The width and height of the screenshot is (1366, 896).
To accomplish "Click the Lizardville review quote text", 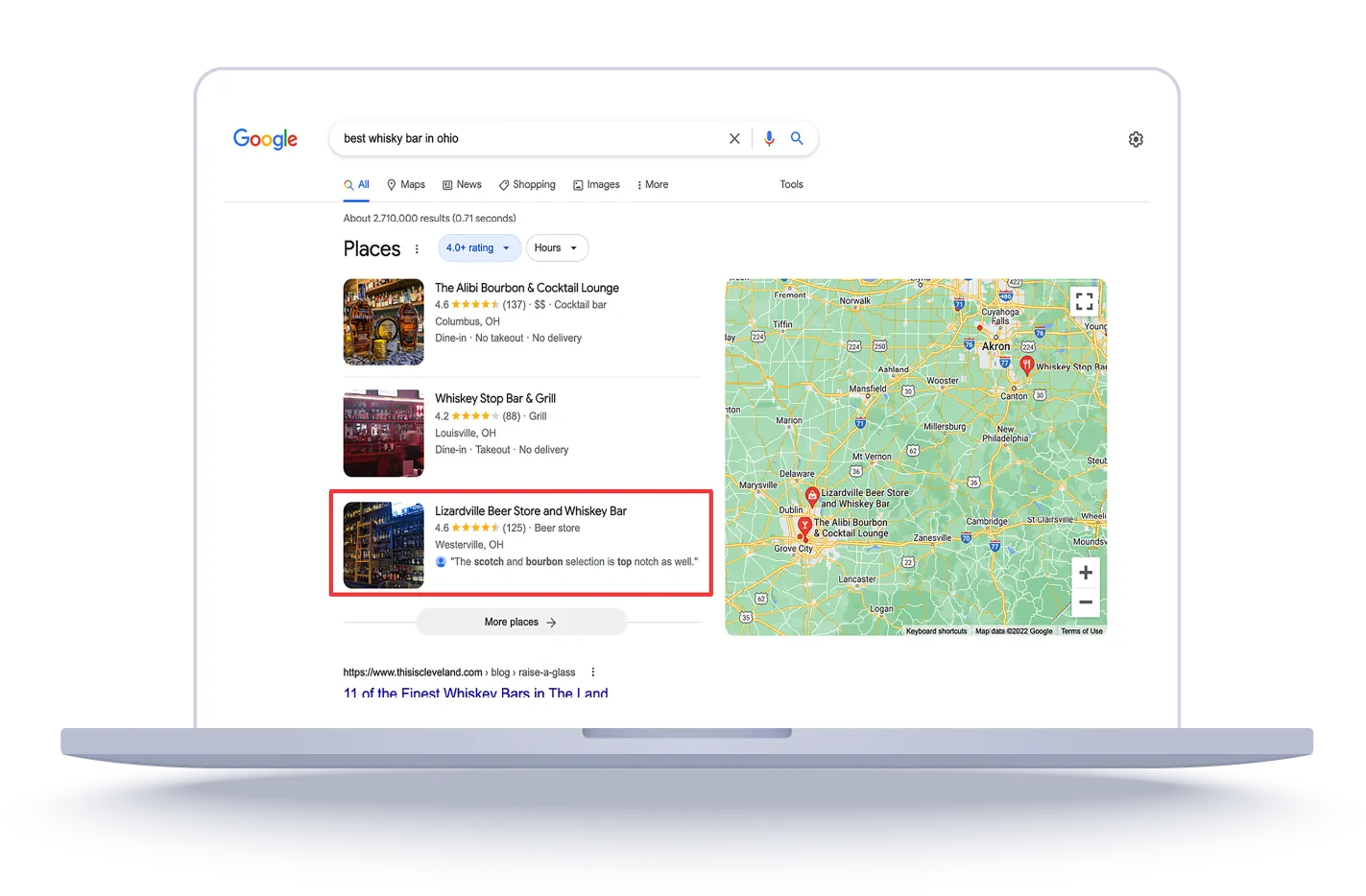I will (574, 561).
